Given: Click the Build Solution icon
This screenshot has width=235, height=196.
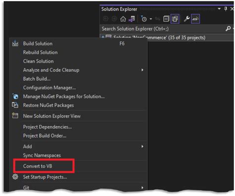Looking at the screenshot, I should coord(15,44).
